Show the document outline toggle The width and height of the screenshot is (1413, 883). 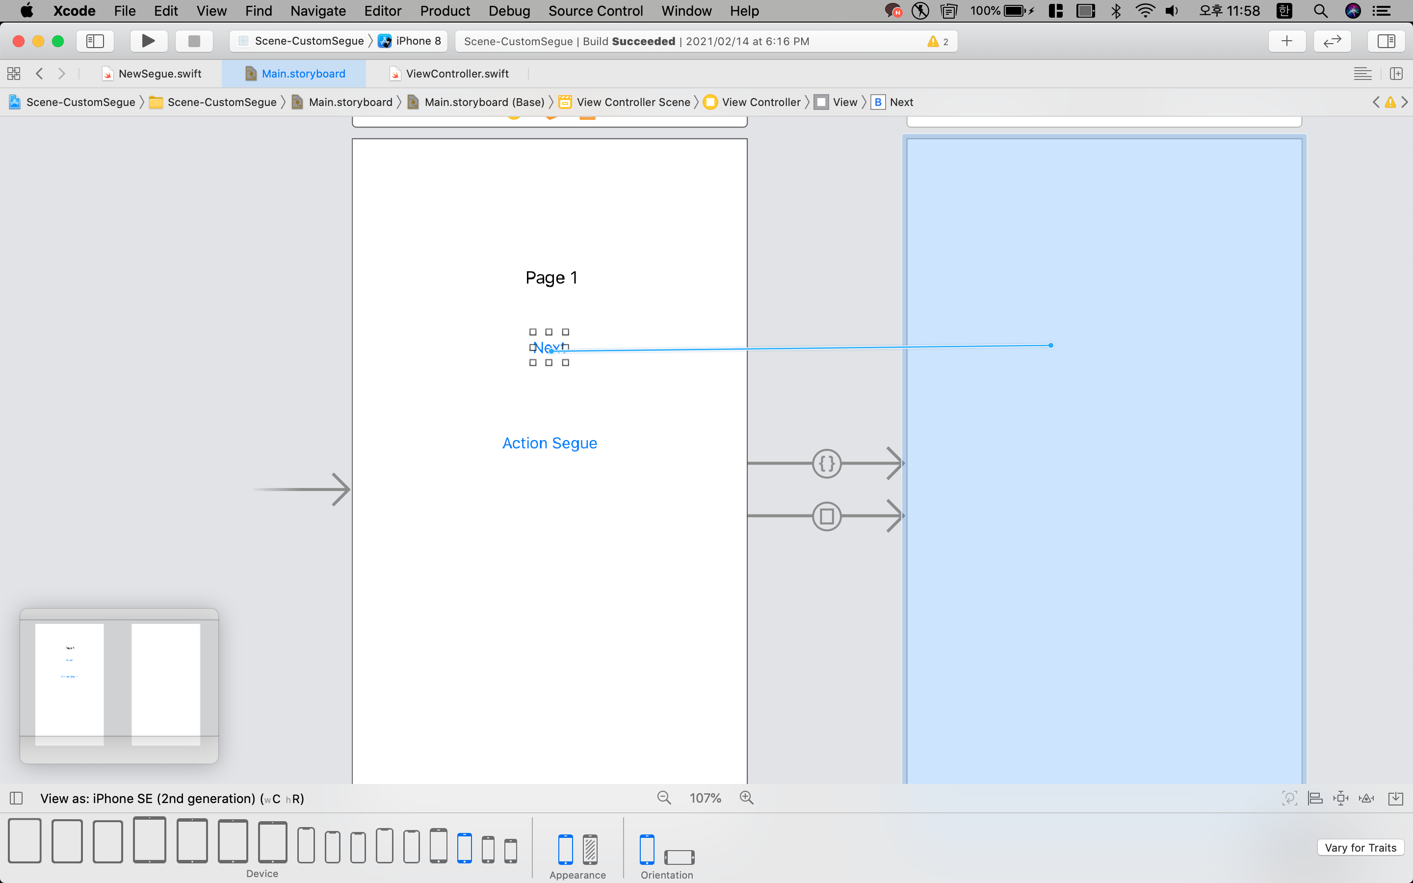pos(16,798)
